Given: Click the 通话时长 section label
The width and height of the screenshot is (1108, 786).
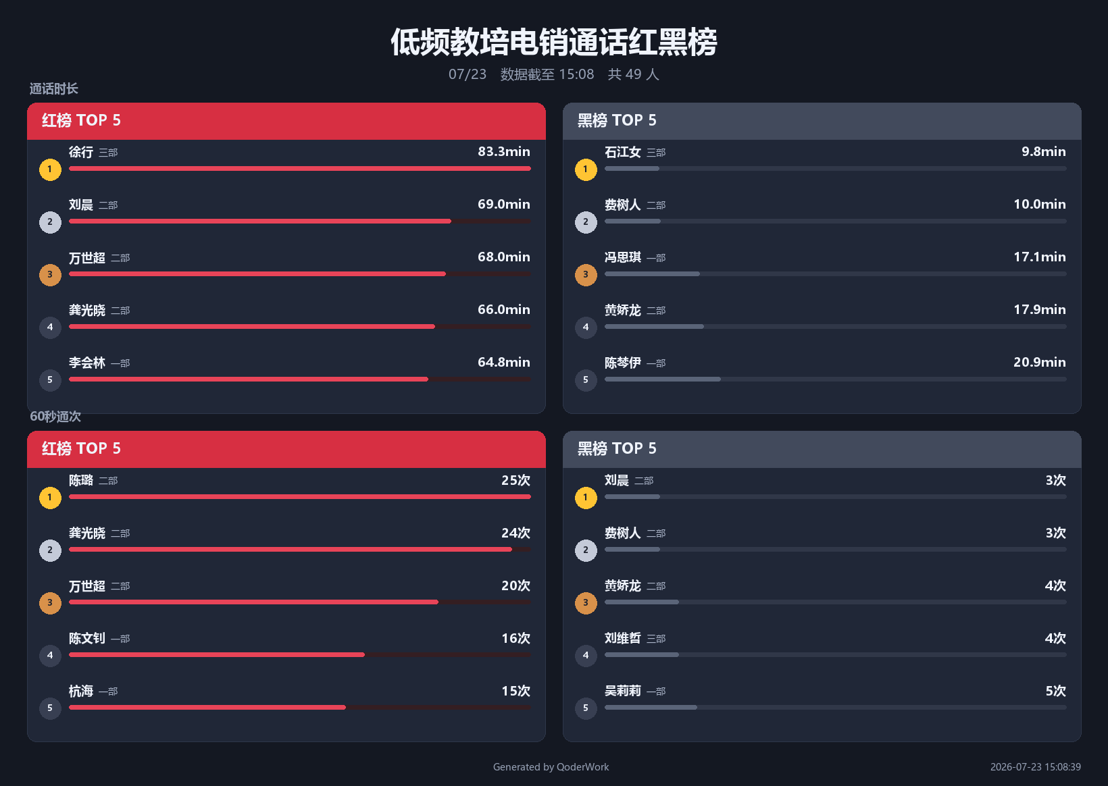Looking at the screenshot, I should tap(54, 88).
